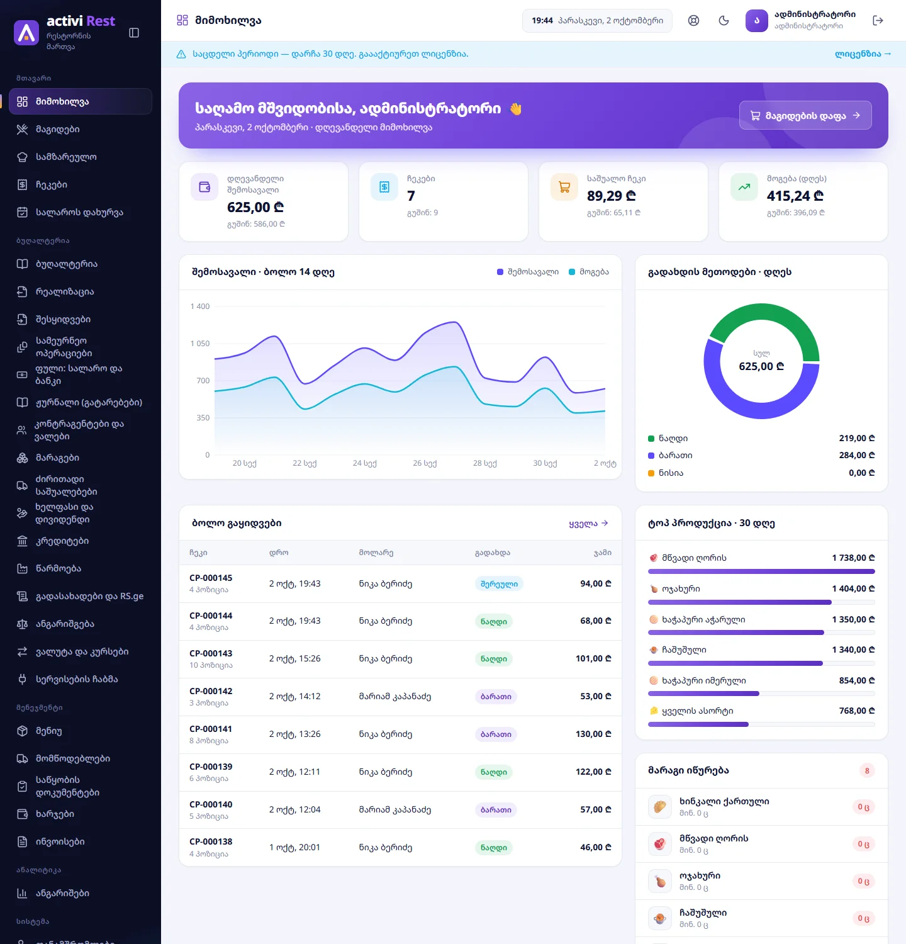Click the ჩეკები receipt icon in sidebar
906x944 pixels.
22,184
